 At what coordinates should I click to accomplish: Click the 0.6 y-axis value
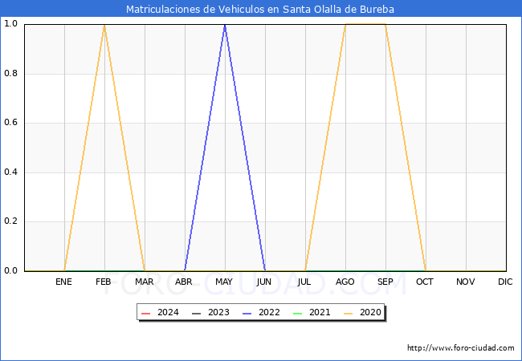point(10,123)
